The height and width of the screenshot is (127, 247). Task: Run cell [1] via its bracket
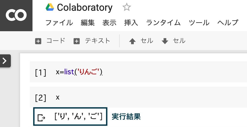click(x=40, y=72)
